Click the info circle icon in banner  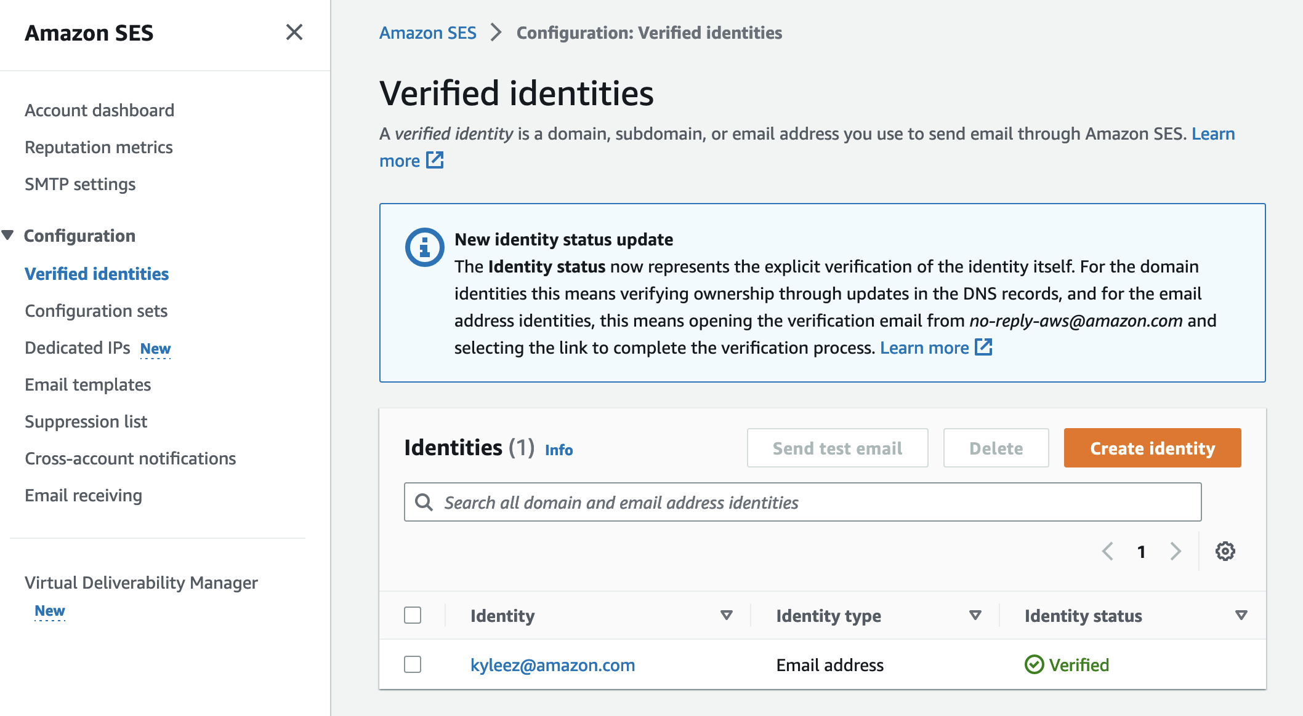click(x=424, y=247)
